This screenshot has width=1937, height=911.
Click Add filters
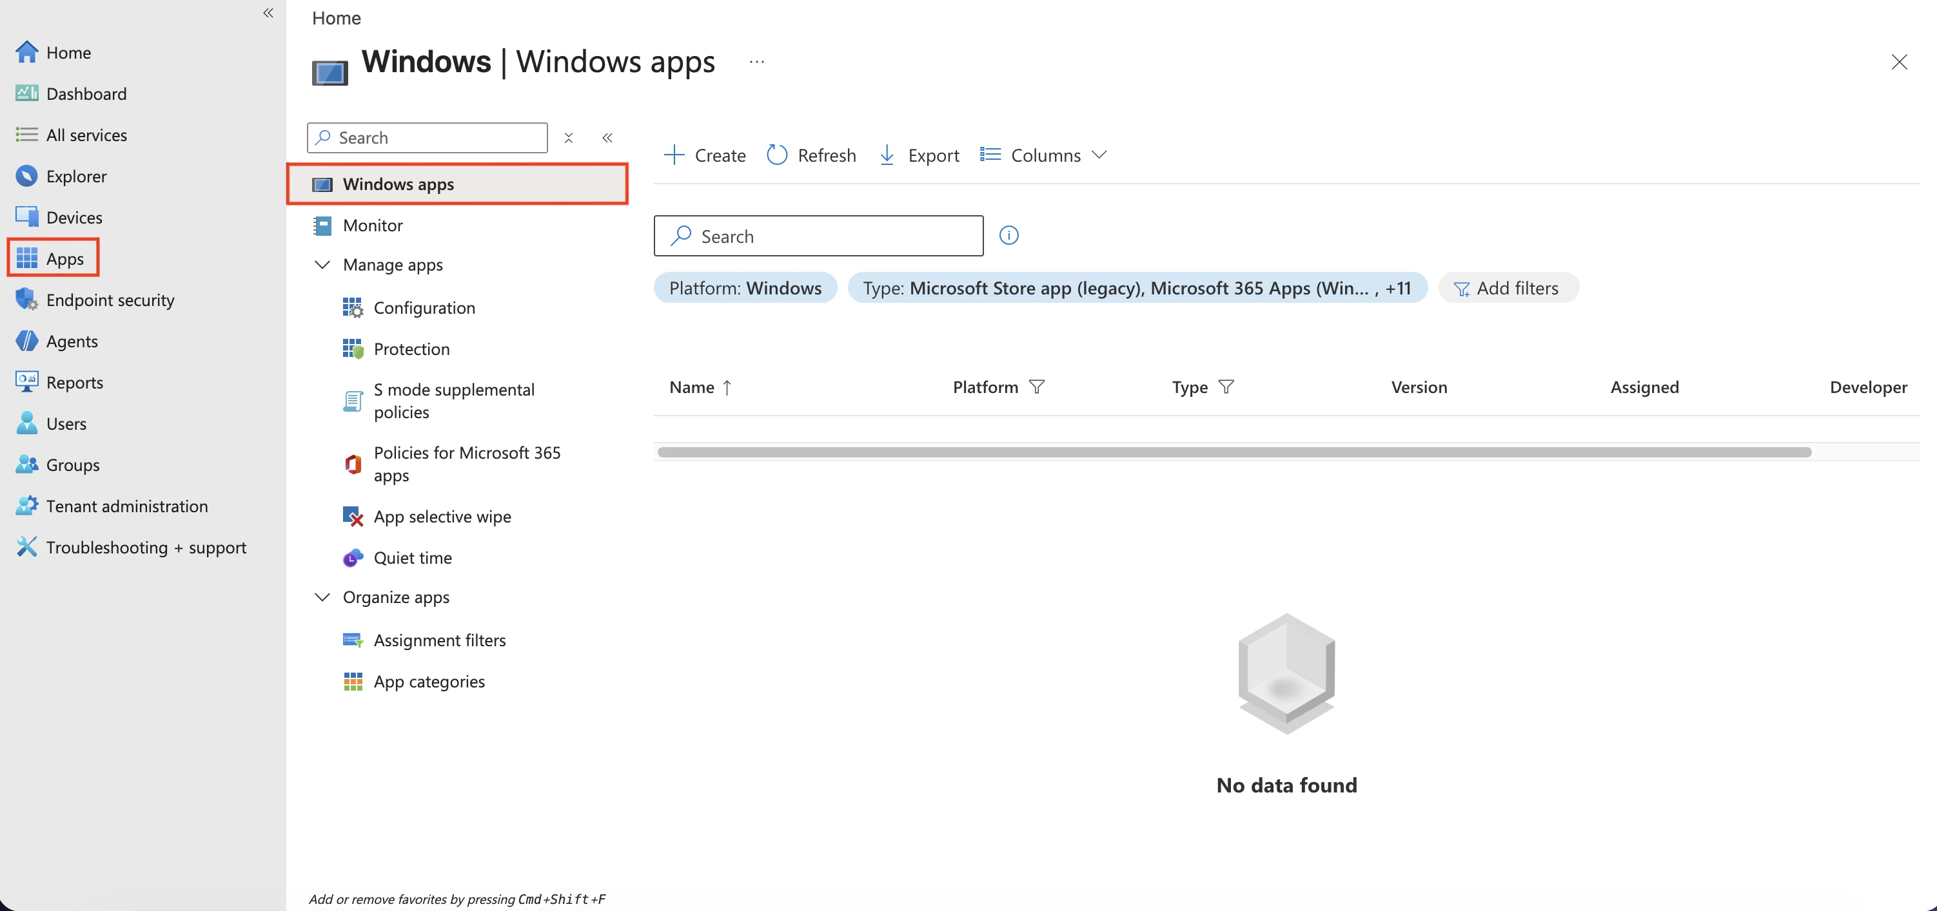1508,289
